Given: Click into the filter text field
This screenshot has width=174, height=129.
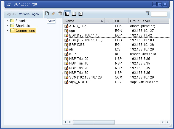Looking at the screenshot, I should [x=159, y=14].
